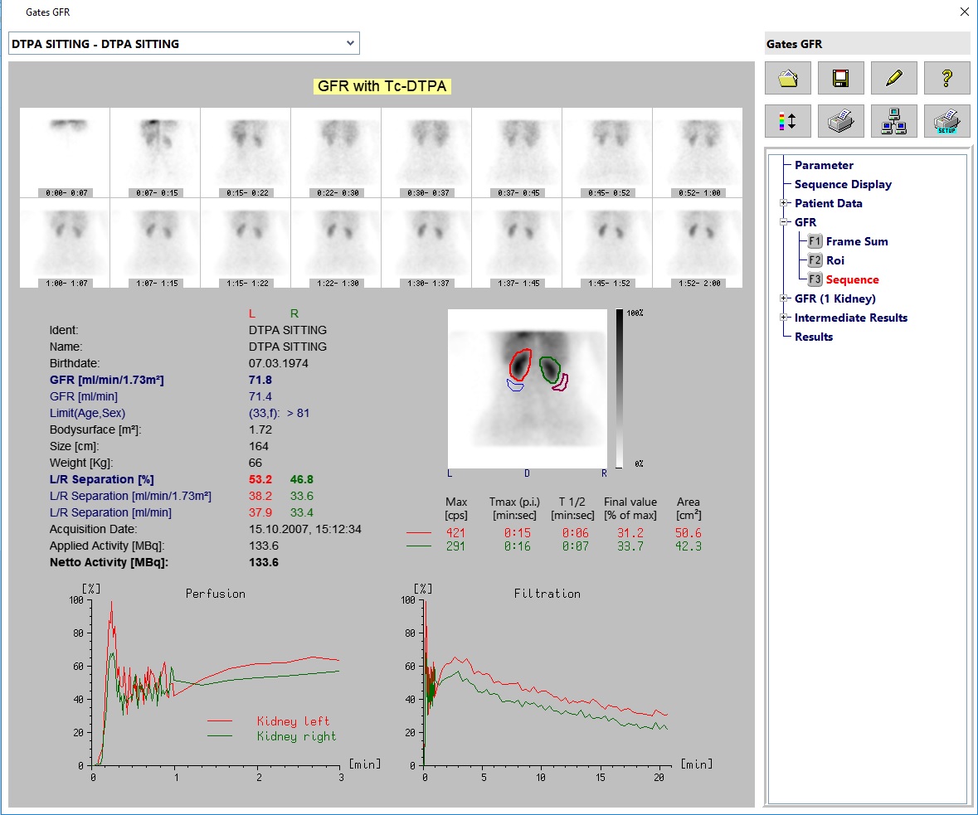This screenshot has width=978, height=815.
Task: Select Frame Sum in the tree
Action: [856, 241]
